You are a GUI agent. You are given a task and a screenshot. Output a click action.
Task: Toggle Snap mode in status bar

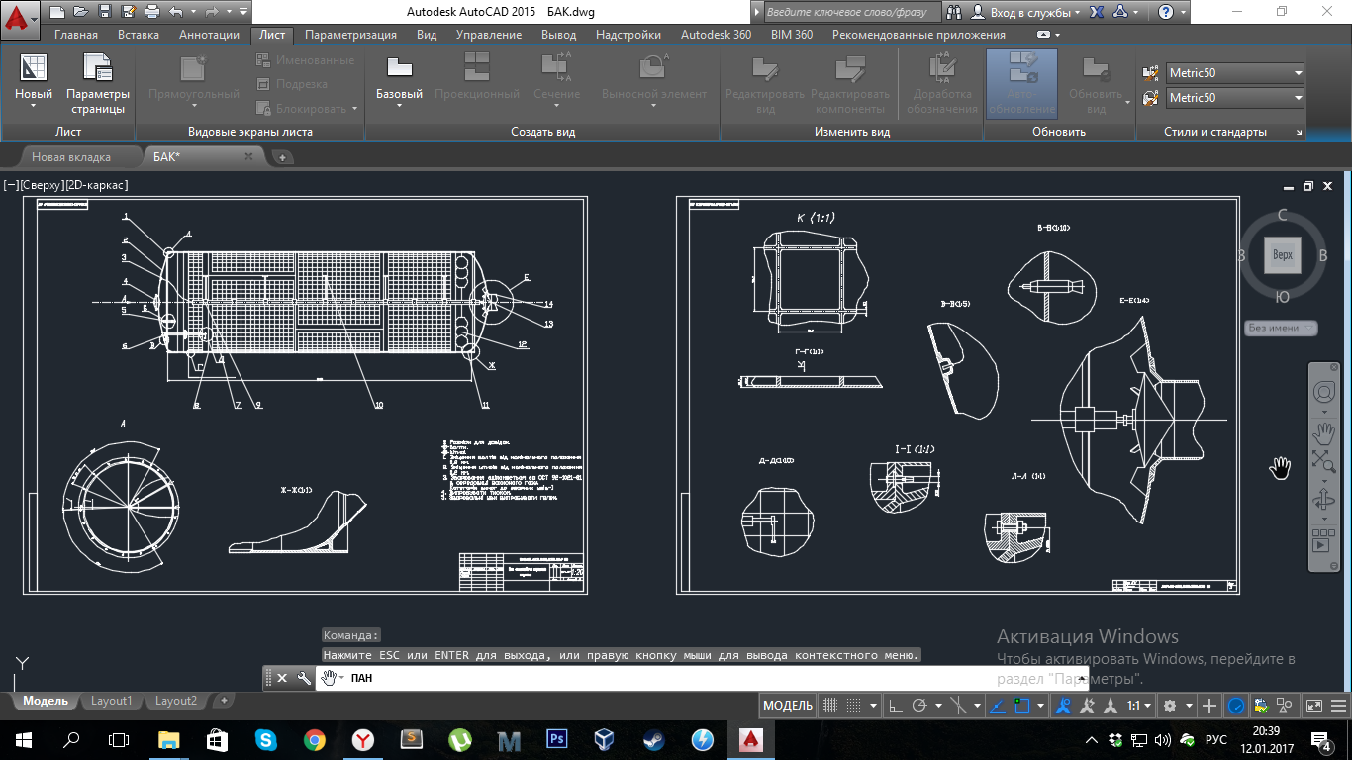pos(854,706)
